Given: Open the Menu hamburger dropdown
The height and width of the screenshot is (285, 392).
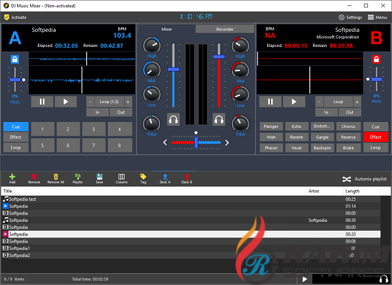Looking at the screenshot, I should click(x=376, y=17).
